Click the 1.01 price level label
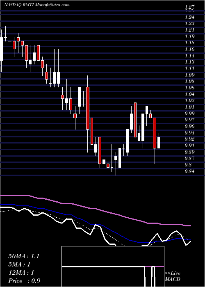The image size is (205, 287). pos(190,107)
